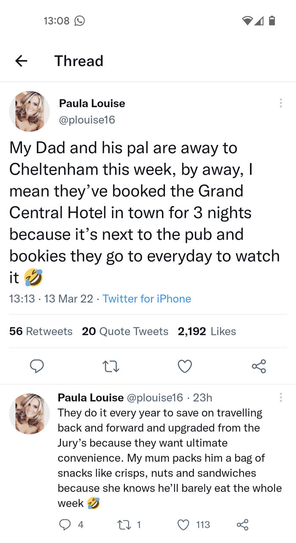Open the @plouise16 handle on main tweet
The height and width of the screenshot is (543, 296).
click(87, 120)
